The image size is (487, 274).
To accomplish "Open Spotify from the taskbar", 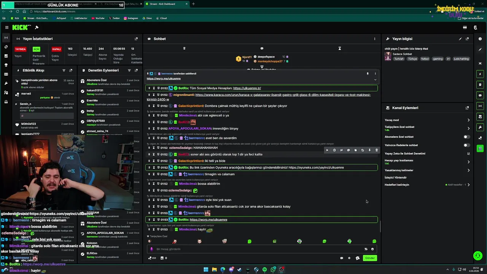I will [x=265, y=269].
